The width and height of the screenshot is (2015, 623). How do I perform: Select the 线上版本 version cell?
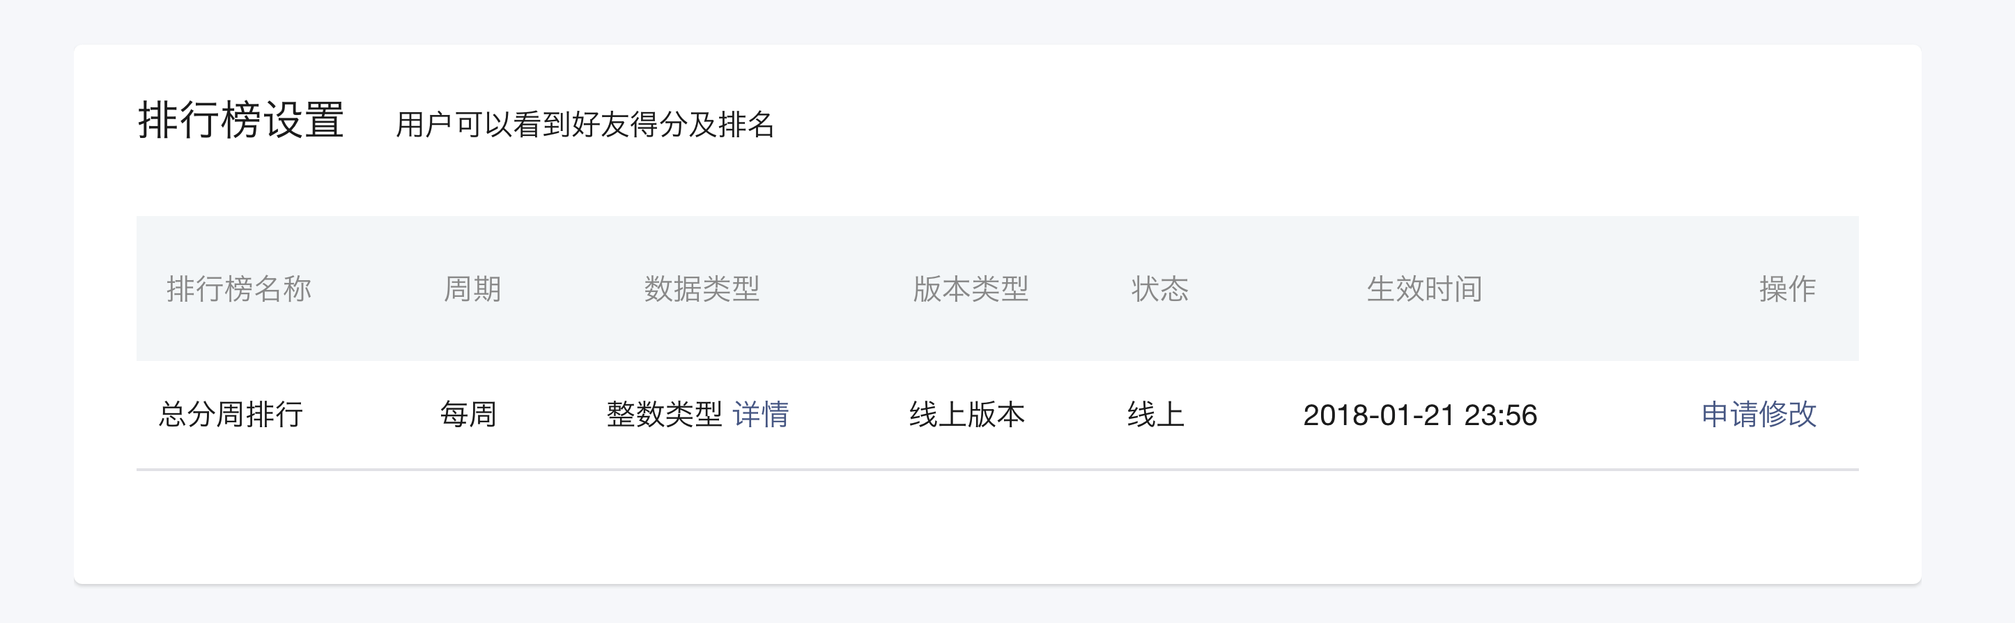coord(967,414)
